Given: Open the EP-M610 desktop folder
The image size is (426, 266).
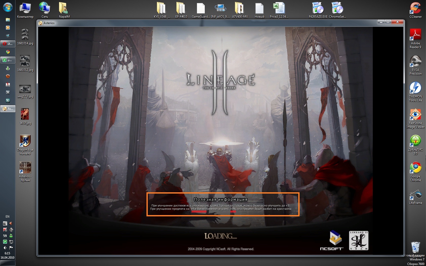Looking at the screenshot, I should point(181,10).
